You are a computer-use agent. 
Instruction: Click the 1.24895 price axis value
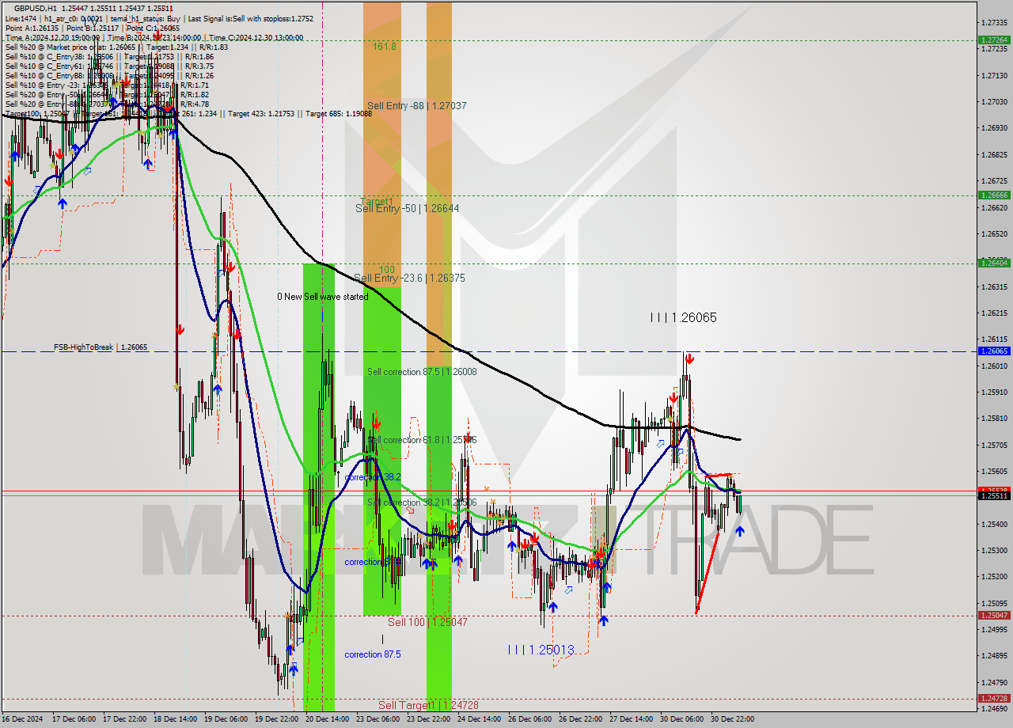tap(994, 655)
